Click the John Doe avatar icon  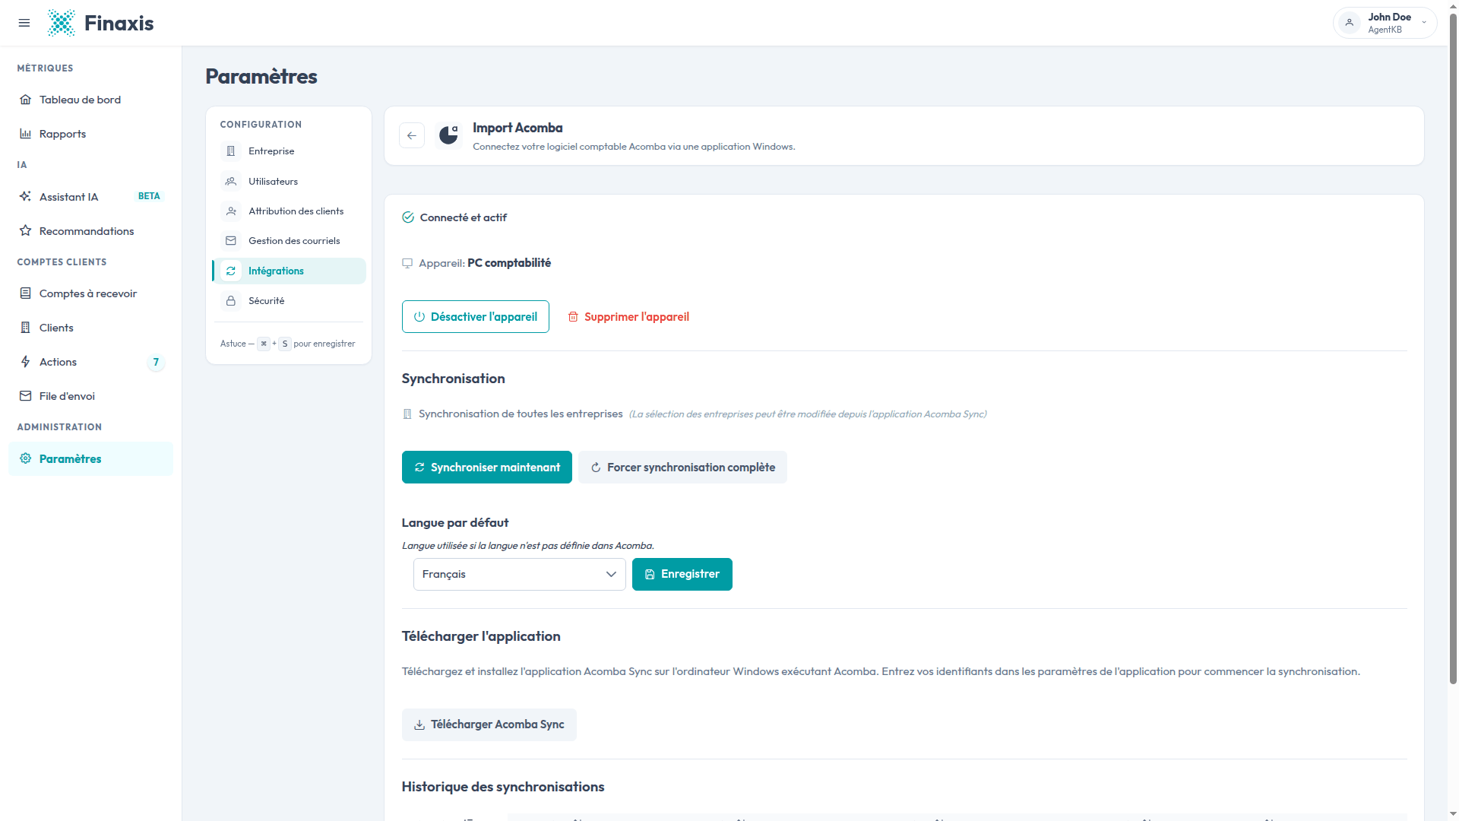[1350, 23]
